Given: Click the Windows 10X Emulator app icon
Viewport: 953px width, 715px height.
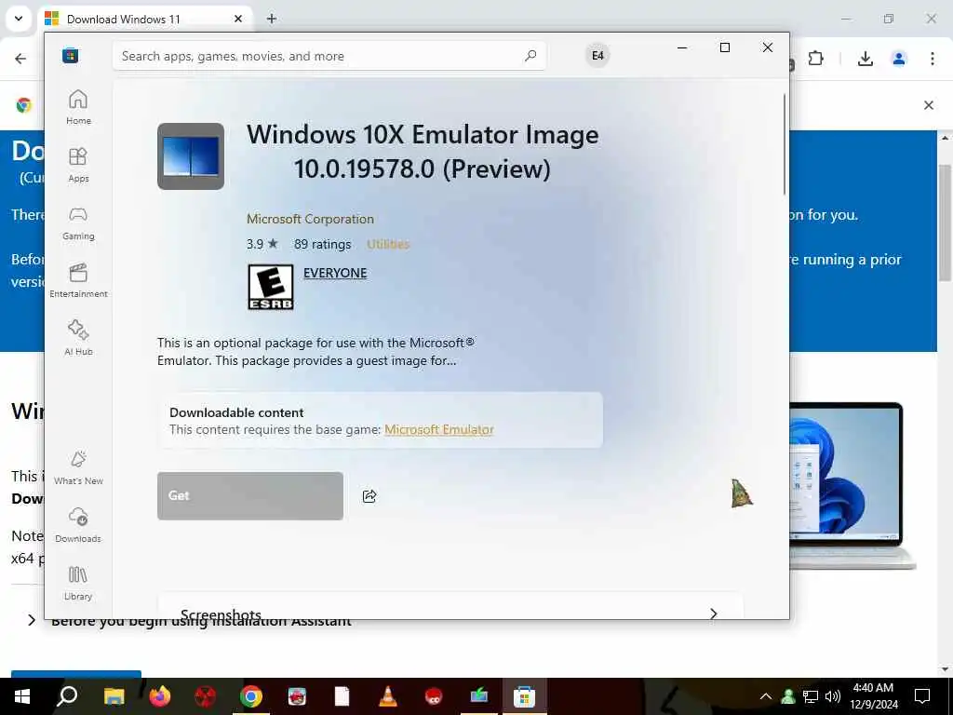Looking at the screenshot, I should coord(191,156).
